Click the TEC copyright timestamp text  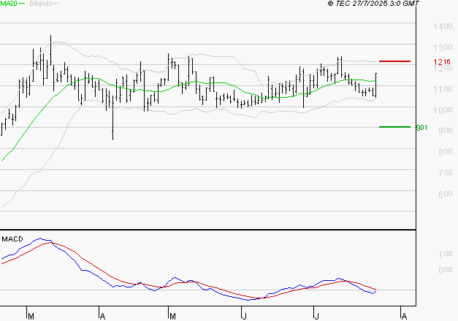pos(373,4)
